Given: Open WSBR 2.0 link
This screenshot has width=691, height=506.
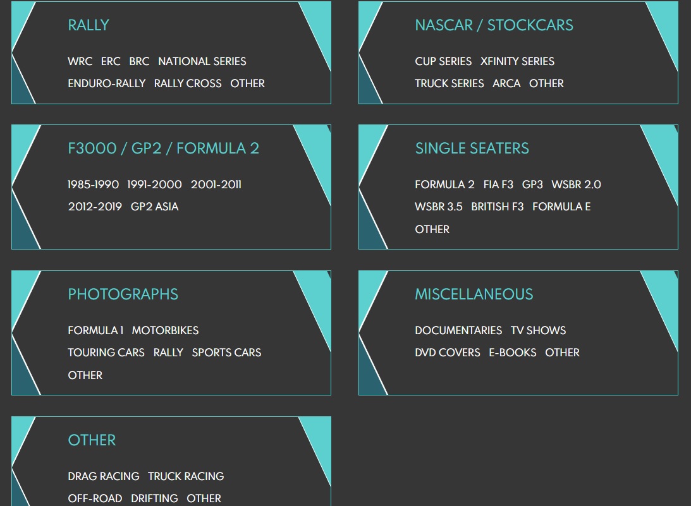Looking at the screenshot, I should (577, 184).
